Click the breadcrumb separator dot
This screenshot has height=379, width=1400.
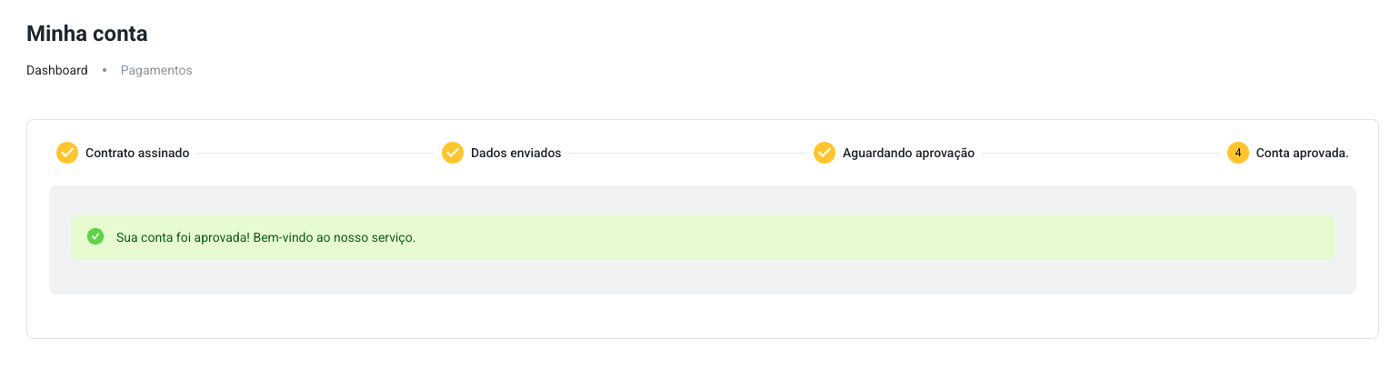[x=105, y=70]
